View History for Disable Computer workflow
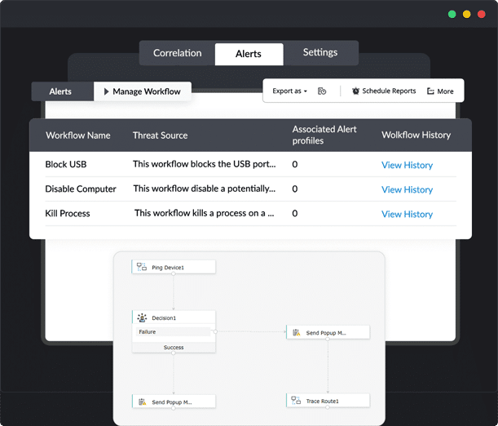Image resolution: width=498 pixels, height=426 pixels. pos(407,189)
